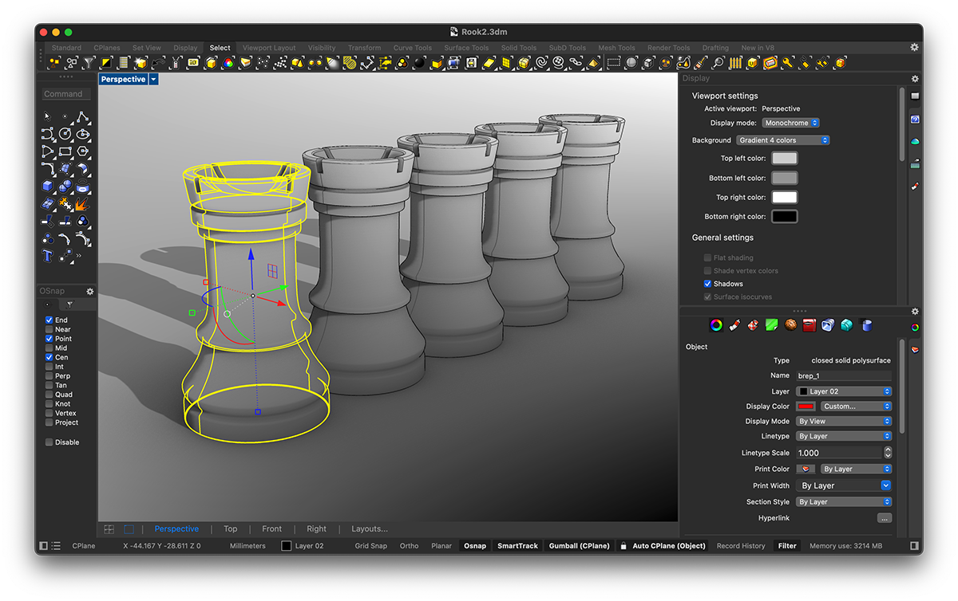The width and height of the screenshot is (958, 601).
Task: Open the color wheel properties icon
Action: (716, 325)
